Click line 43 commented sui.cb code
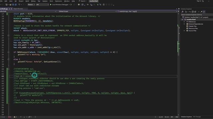Image resolution: width=213 pixels, height=119 pixels. (26, 76)
